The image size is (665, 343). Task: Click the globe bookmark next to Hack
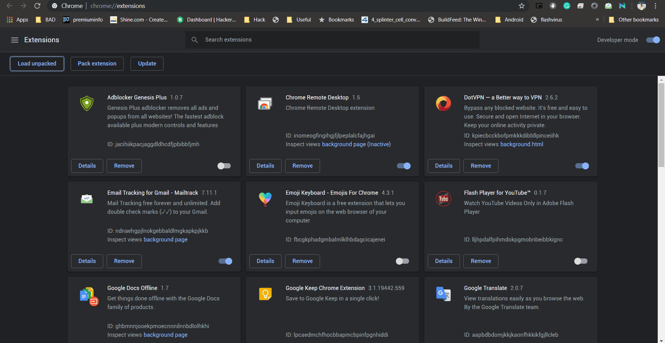tap(276, 20)
